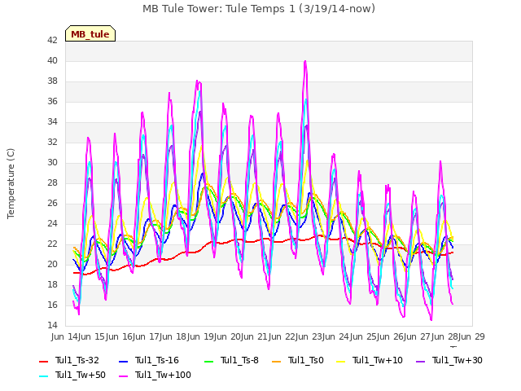Click the yellow Tul1_Tw+10 legend swatch
This screenshot has height=391, width=521.
click(x=341, y=361)
